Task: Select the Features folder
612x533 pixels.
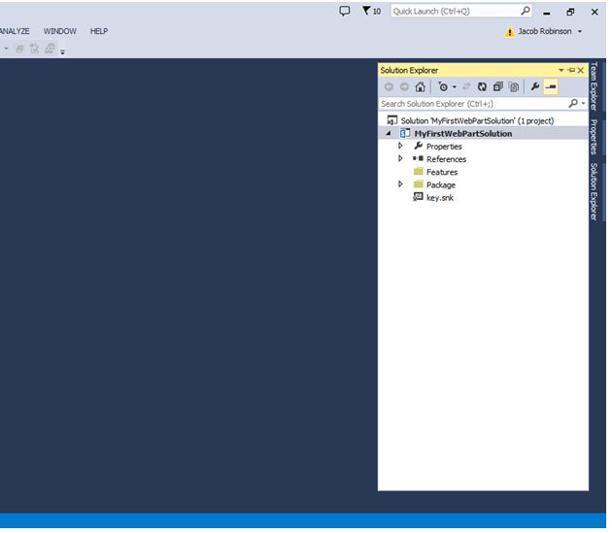Action: tap(442, 172)
